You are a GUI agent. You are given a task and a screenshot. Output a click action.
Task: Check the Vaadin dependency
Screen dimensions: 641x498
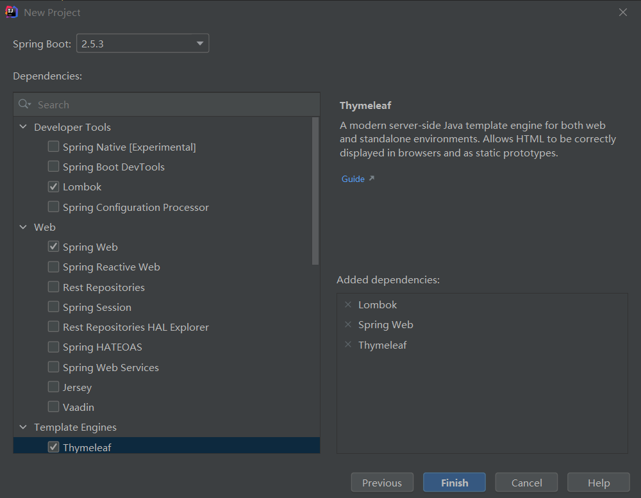pos(53,407)
